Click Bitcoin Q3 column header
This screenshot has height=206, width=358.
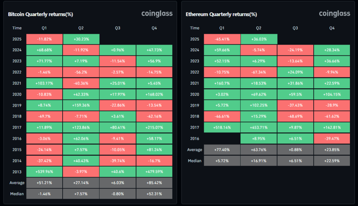118,28
